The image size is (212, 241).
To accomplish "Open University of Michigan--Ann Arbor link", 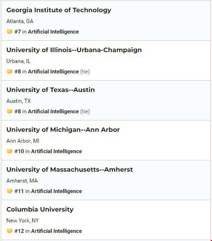I will click(x=63, y=130).
